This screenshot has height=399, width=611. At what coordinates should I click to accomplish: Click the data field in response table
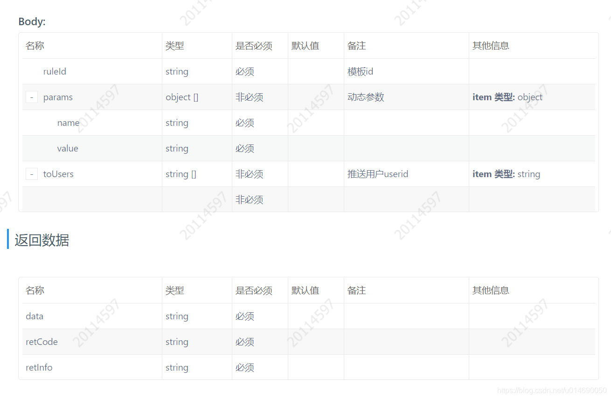point(35,316)
